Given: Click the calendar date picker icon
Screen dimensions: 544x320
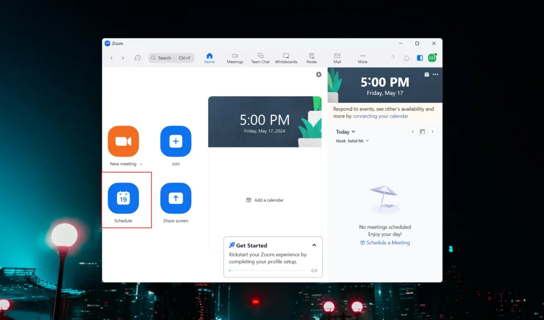Looking at the screenshot, I should pyautogui.click(x=422, y=132).
